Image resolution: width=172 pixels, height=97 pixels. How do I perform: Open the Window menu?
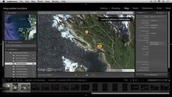pyautogui.click(x=55, y=1)
